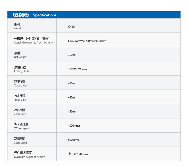Click the G460 model value

(71, 26)
